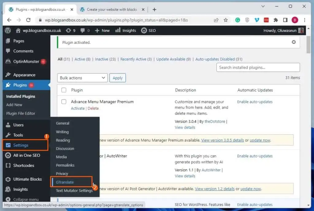The width and height of the screenshot is (314, 211).
Task: Close the Plugins browser tab
Action: 72,9
